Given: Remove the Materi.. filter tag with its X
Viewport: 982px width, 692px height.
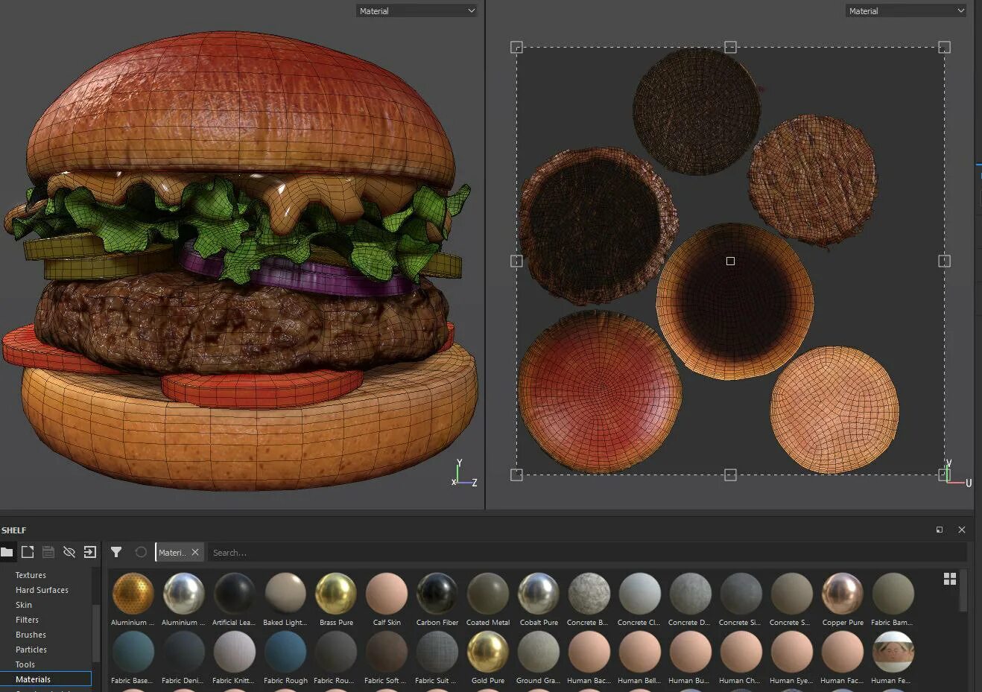Looking at the screenshot, I should [195, 552].
